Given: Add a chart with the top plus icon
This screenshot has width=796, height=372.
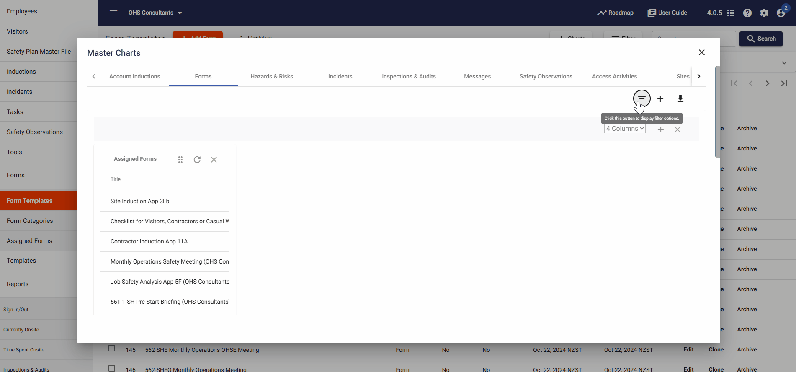Looking at the screenshot, I should tap(660, 99).
